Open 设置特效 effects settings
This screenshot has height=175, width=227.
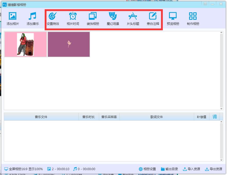(x=53, y=16)
